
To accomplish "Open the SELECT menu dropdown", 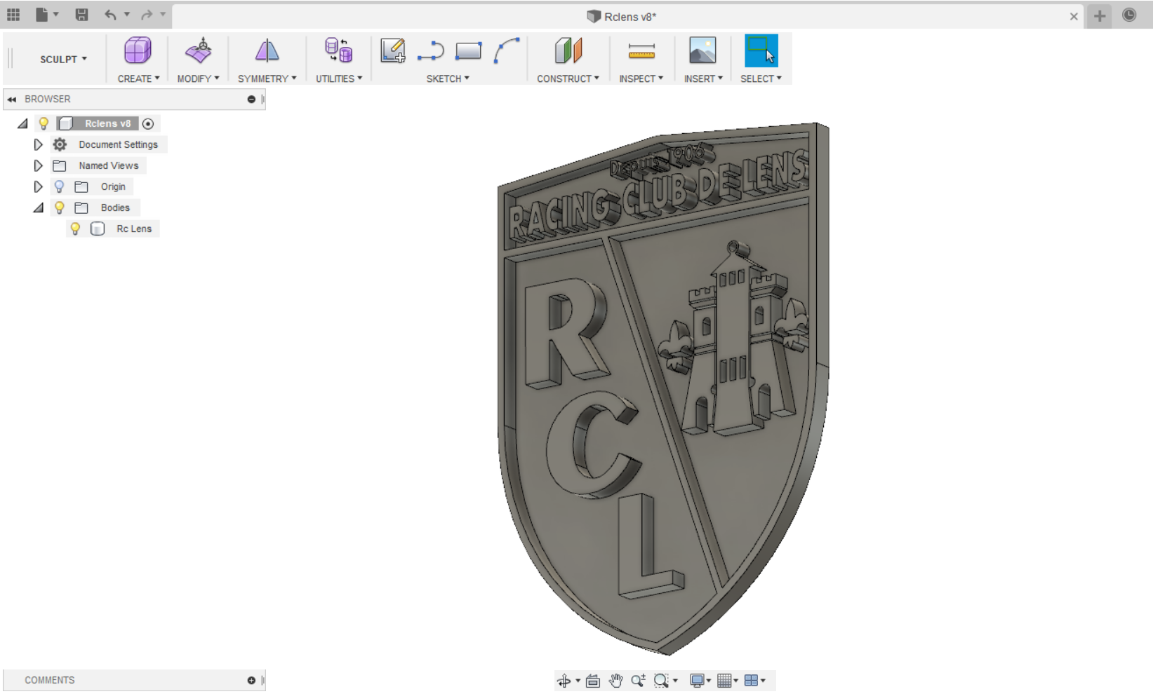I will 760,79.
